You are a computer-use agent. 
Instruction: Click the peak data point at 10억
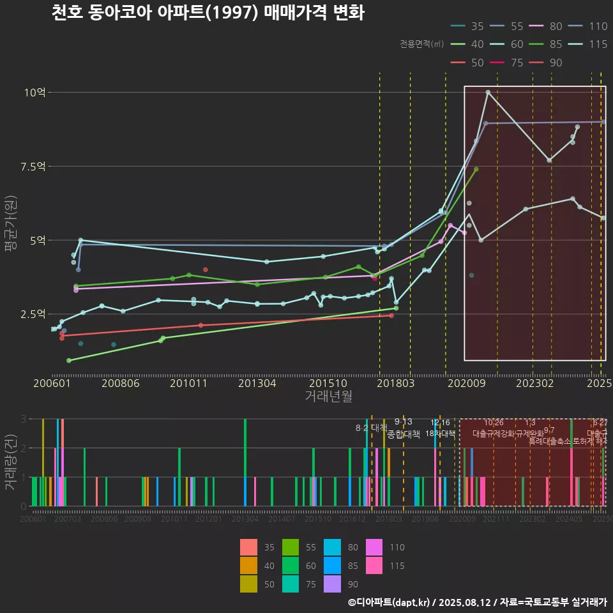coord(488,92)
